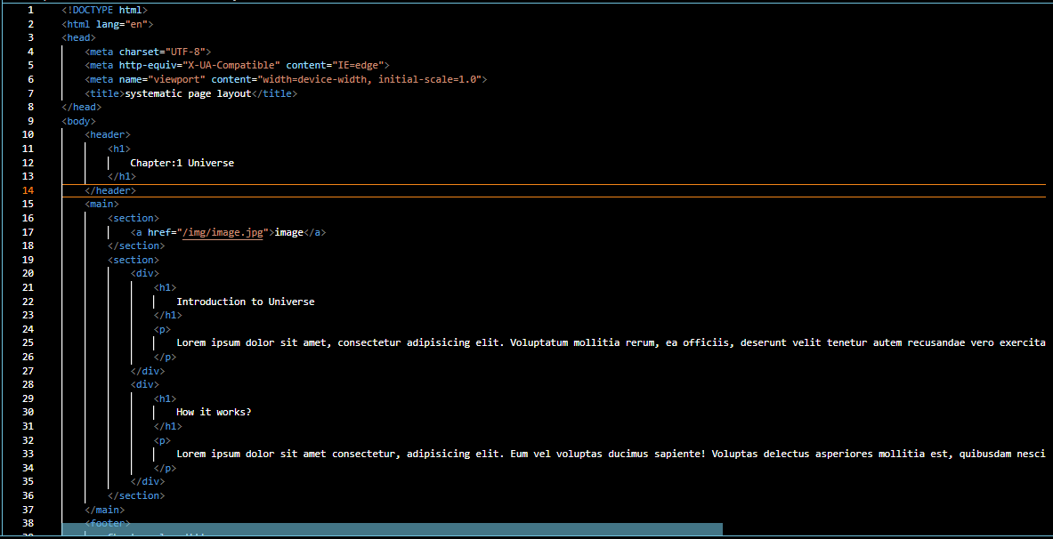The width and height of the screenshot is (1053, 539).
Task: Click the <!DOCTYPE html> declaration
Action: coord(104,11)
